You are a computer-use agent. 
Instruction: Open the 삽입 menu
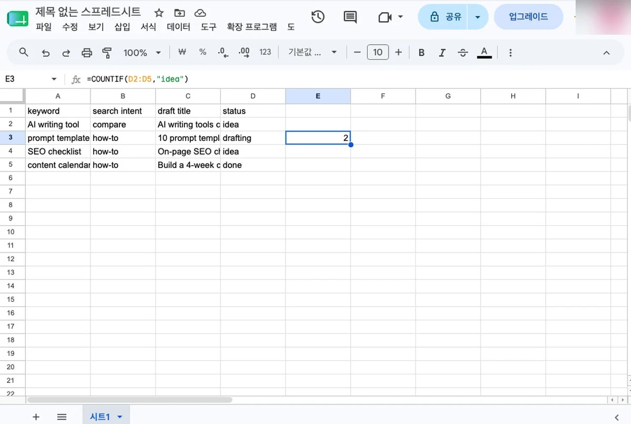tap(122, 27)
